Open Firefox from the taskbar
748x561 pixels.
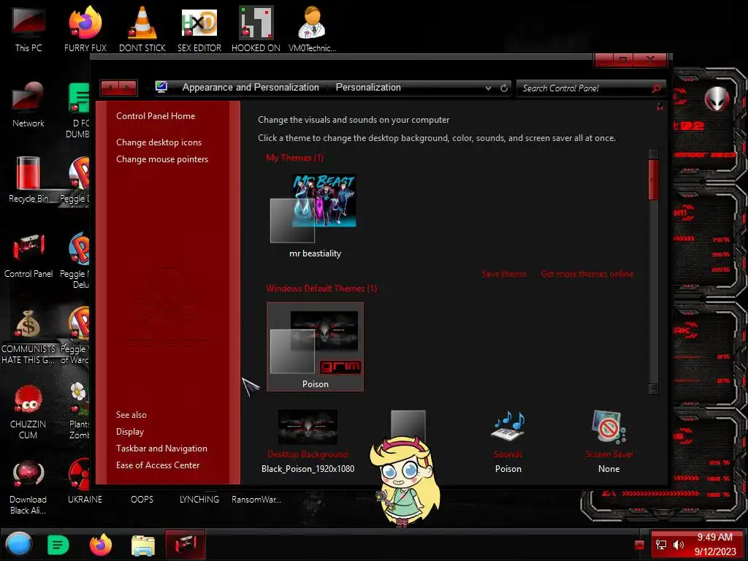click(x=101, y=545)
